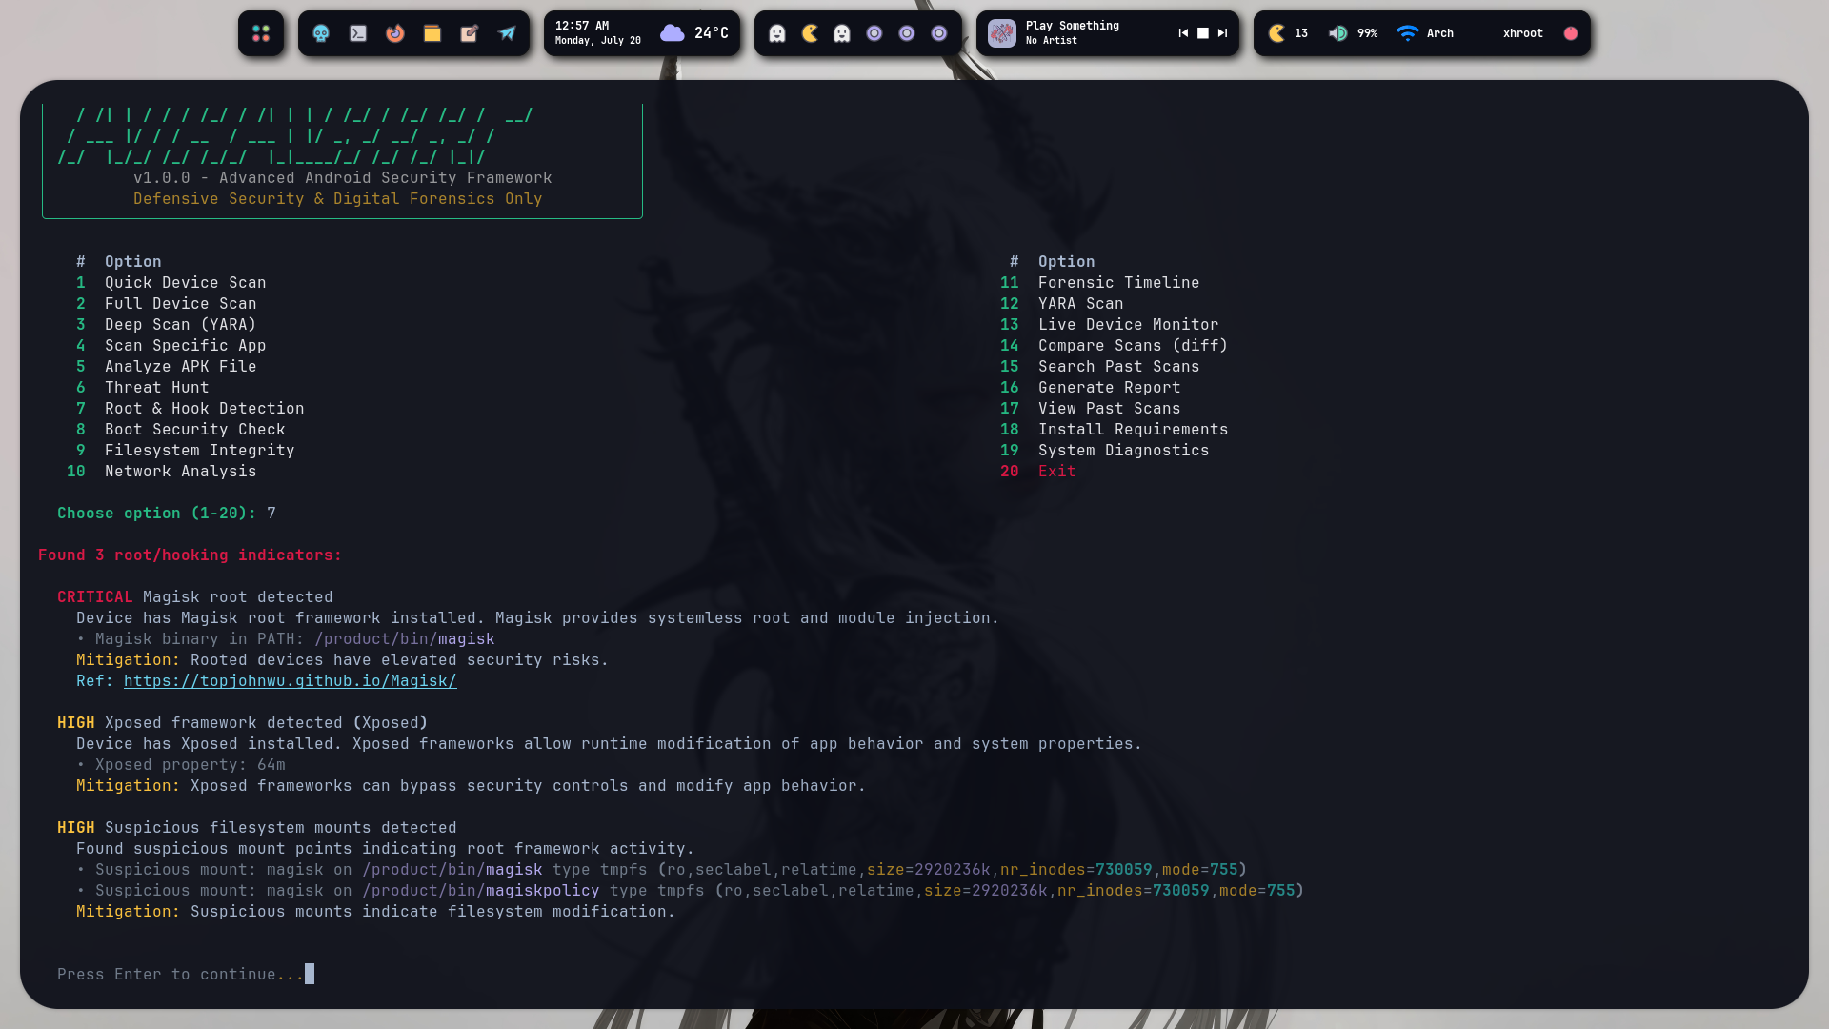Launch the notes editor pencil icon
Viewport: 1829px width, 1029px height.
coord(470,33)
